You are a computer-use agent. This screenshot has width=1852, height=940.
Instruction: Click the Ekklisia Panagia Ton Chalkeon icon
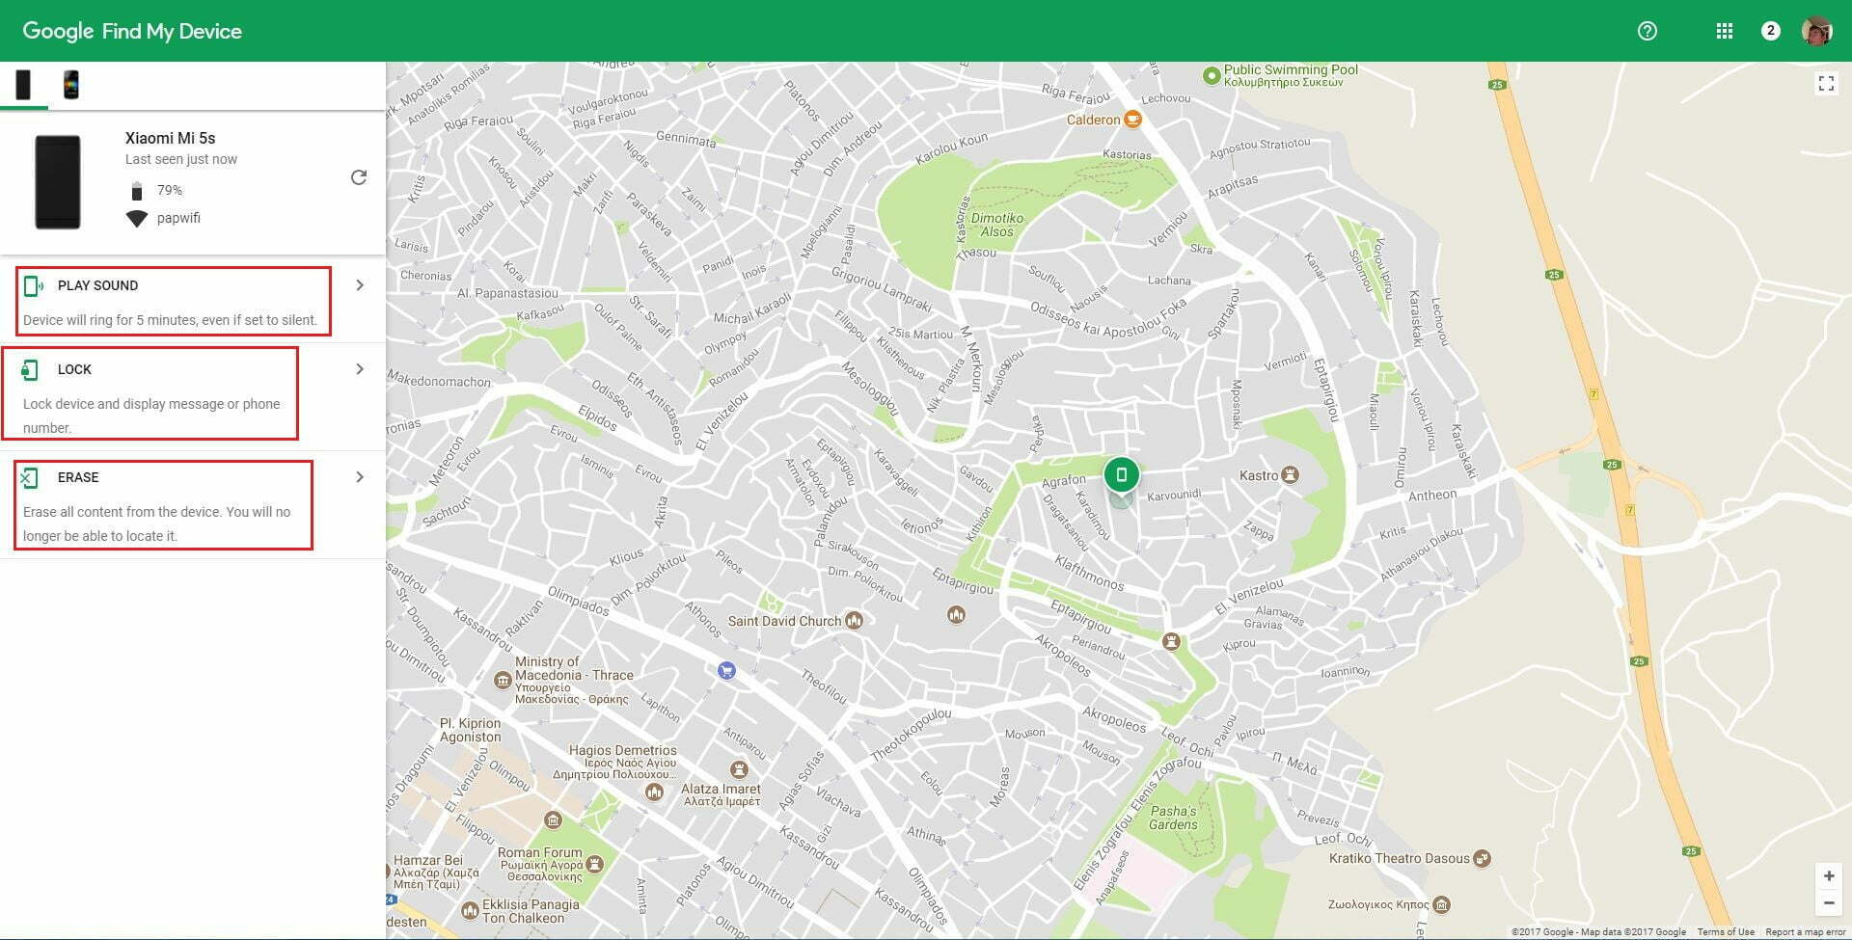pyautogui.click(x=470, y=910)
